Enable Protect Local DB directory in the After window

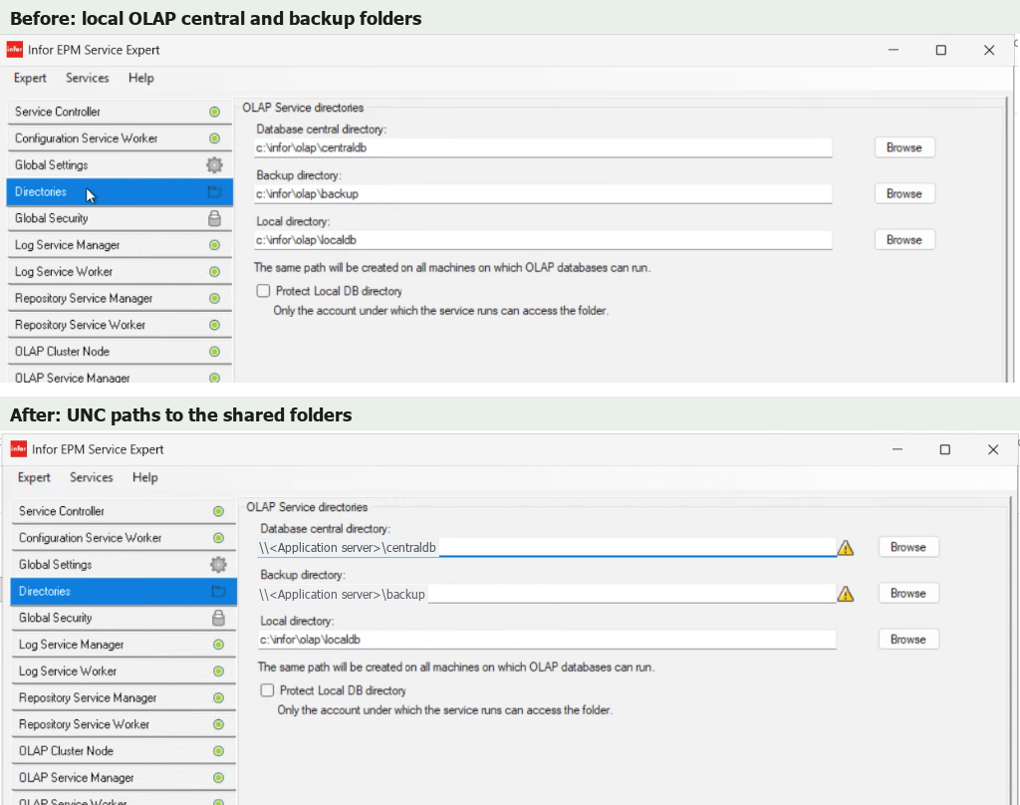[267, 690]
